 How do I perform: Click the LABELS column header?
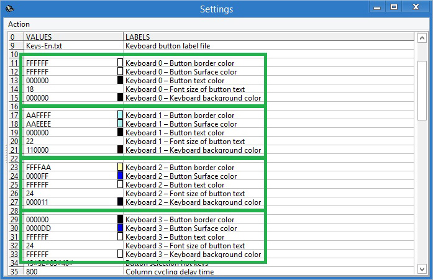point(269,37)
